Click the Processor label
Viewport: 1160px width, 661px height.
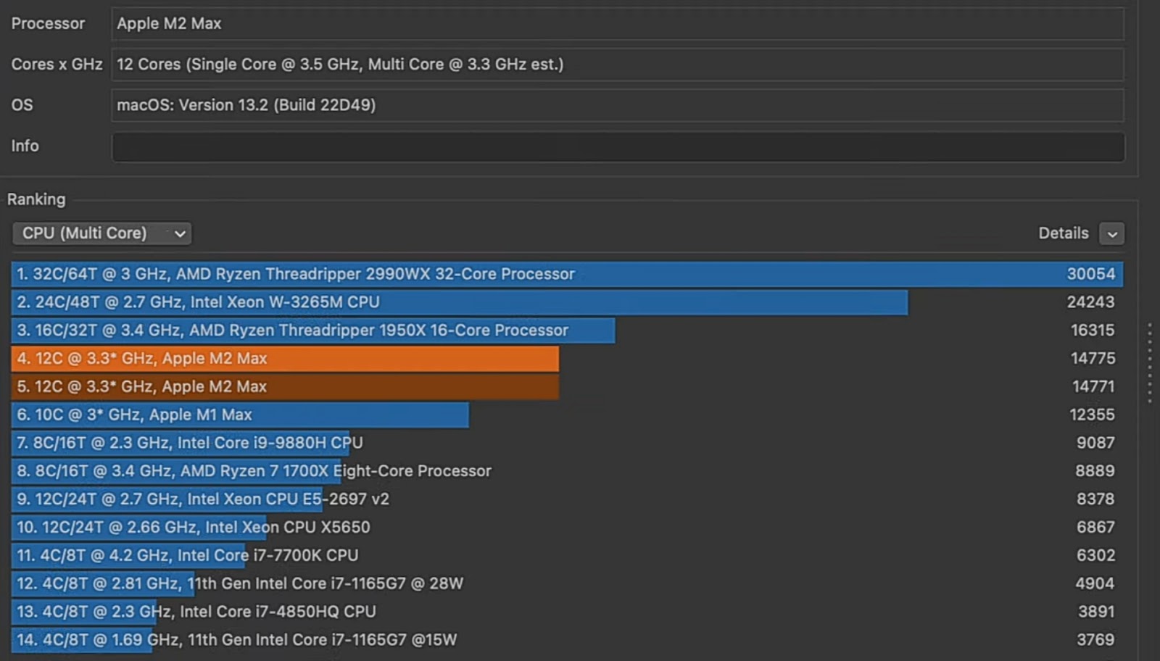point(48,24)
